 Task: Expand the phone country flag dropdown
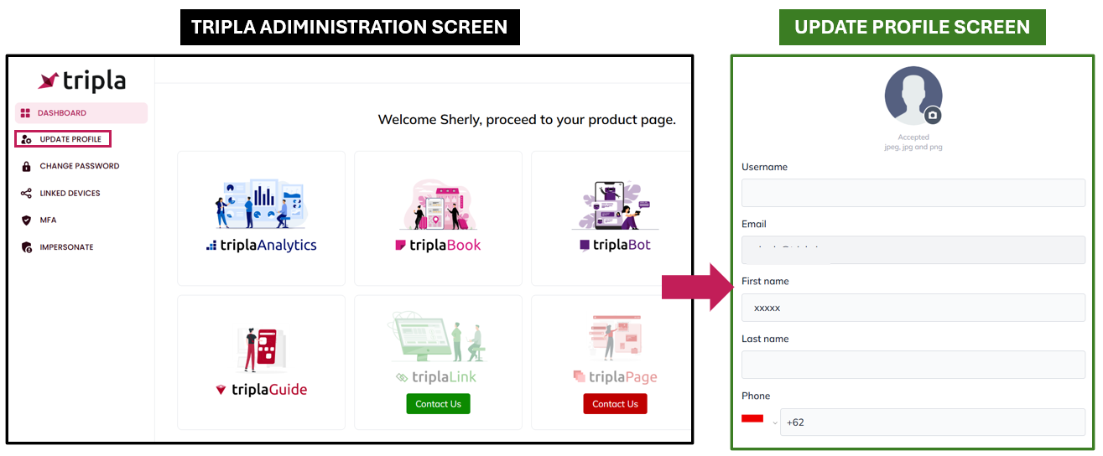[758, 422]
